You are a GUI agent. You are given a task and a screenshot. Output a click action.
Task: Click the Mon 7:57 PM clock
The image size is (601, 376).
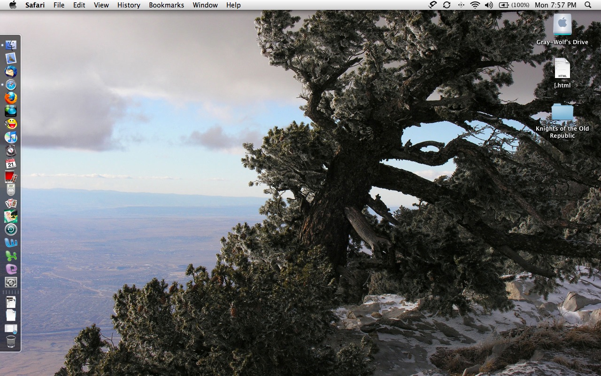[x=555, y=5]
